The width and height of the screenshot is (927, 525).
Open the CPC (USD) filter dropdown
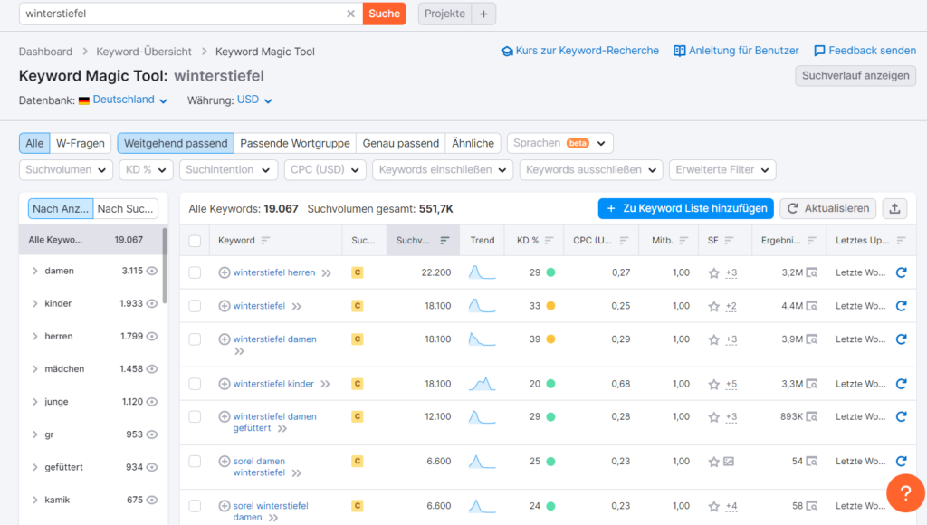click(324, 169)
